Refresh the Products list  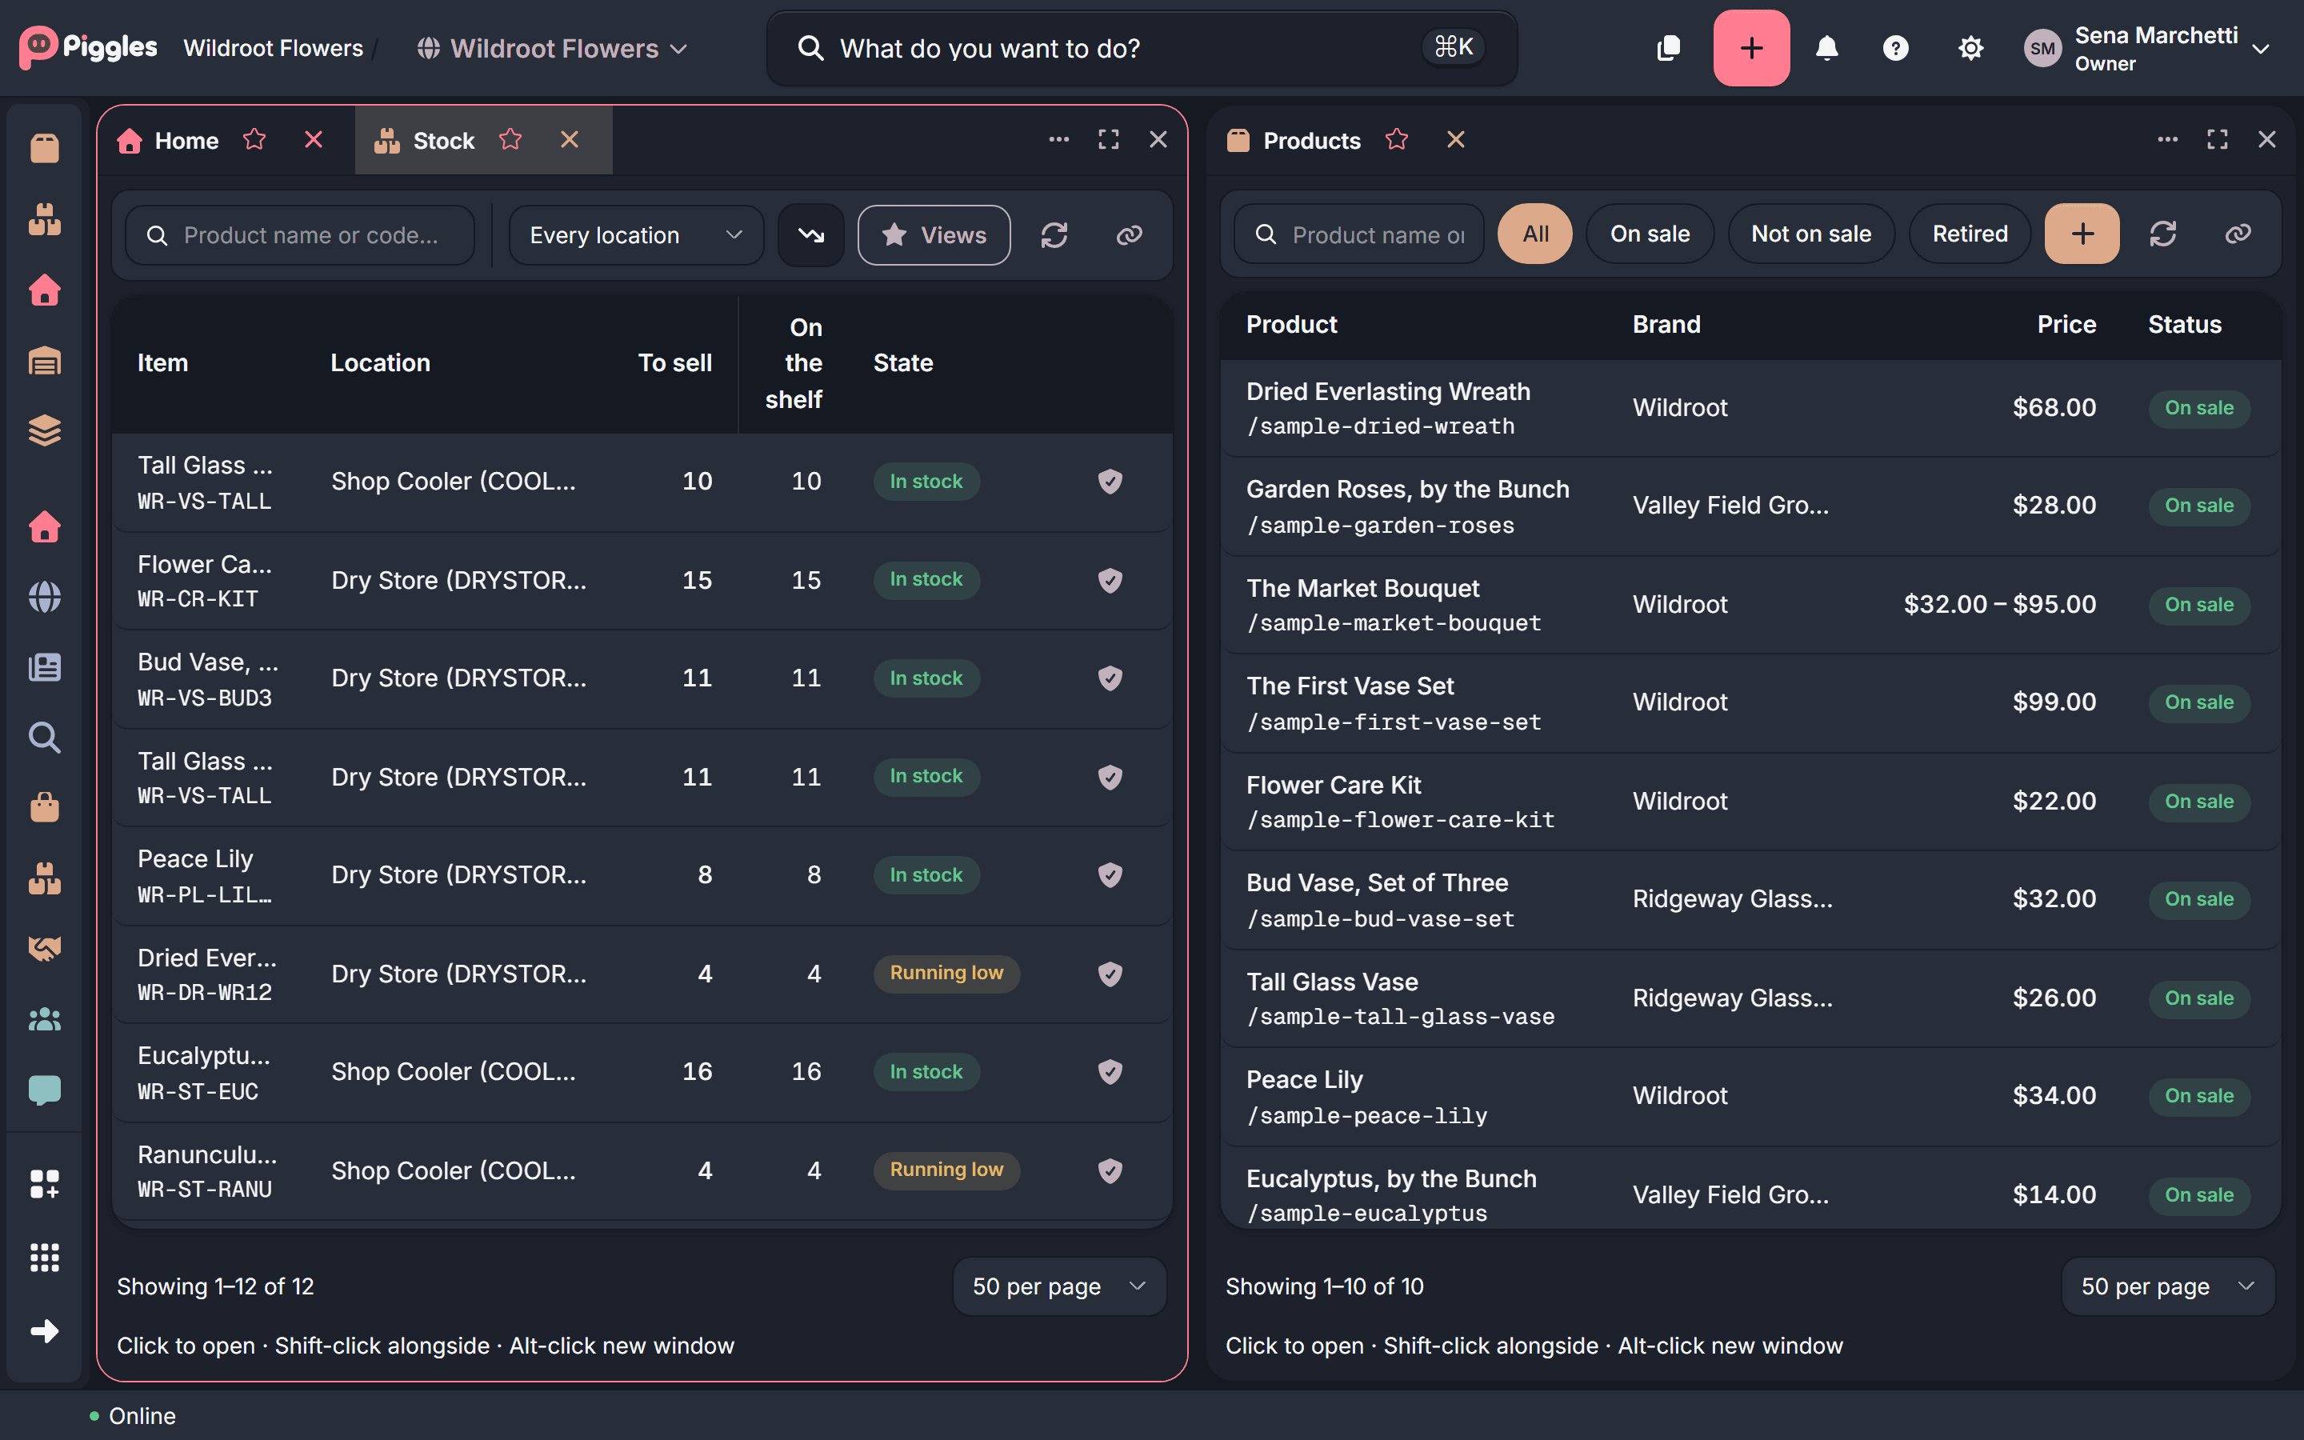tap(2163, 234)
